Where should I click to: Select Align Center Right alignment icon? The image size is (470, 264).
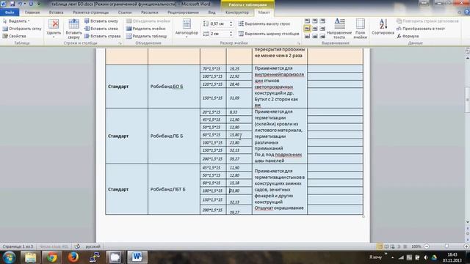point(322,29)
